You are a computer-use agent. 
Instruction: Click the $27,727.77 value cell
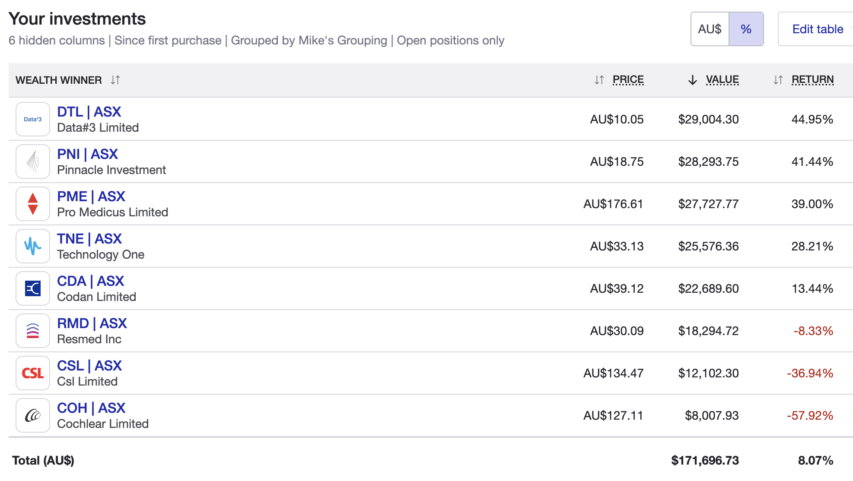coord(709,204)
